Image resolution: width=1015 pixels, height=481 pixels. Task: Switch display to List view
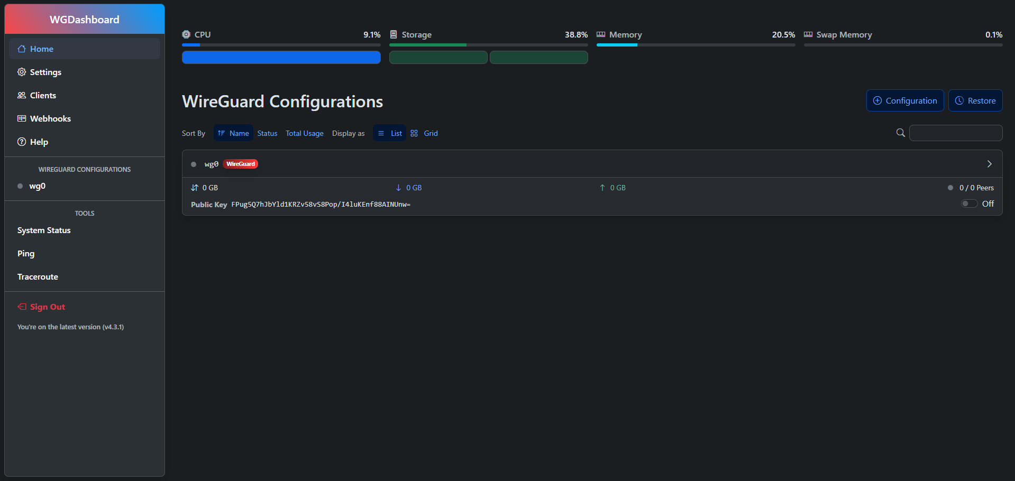[x=389, y=133]
